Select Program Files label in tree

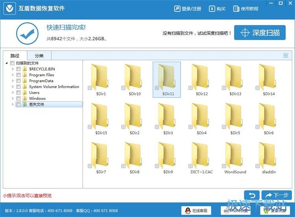42,75
